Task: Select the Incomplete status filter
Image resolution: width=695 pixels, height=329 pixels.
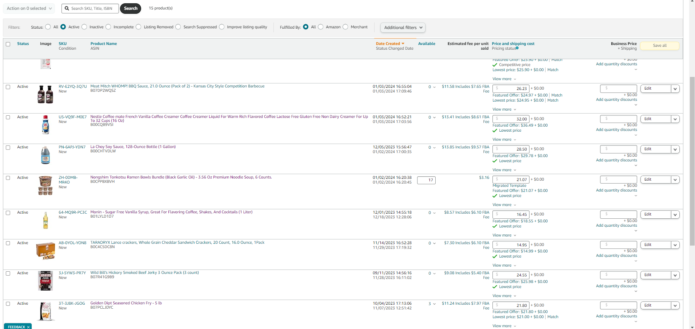Action: pos(108,27)
